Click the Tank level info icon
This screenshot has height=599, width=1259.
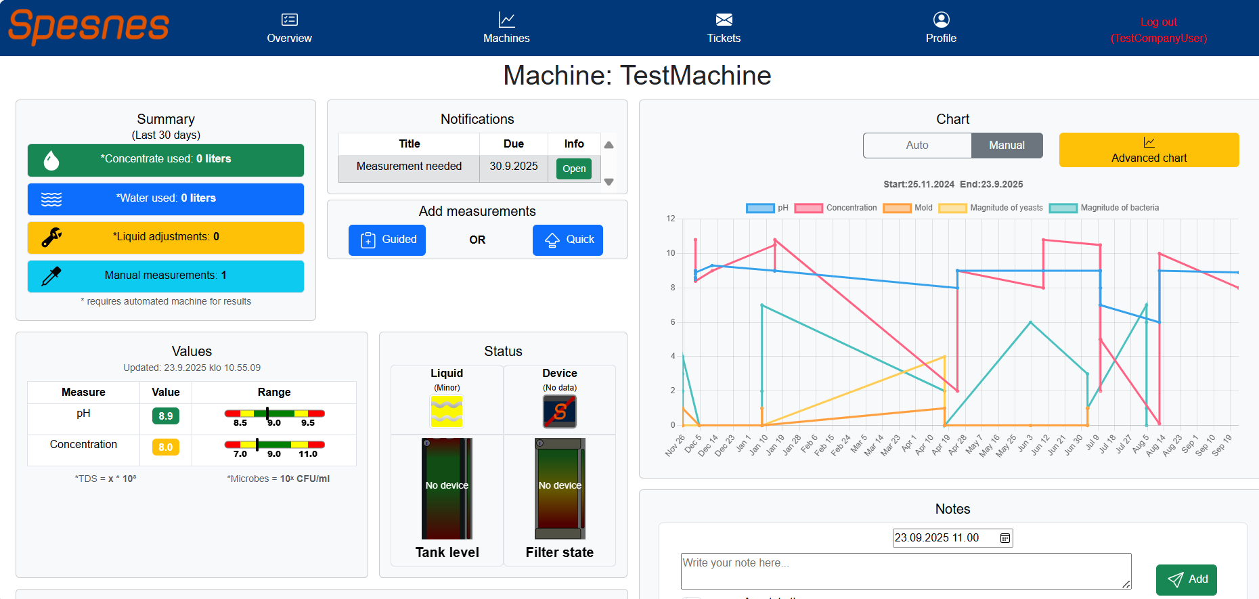[427, 443]
